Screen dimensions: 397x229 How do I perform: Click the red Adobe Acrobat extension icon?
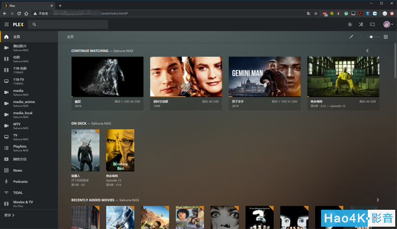360,13
